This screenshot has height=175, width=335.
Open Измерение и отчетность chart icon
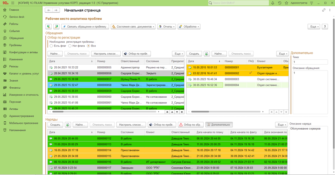[5, 95]
